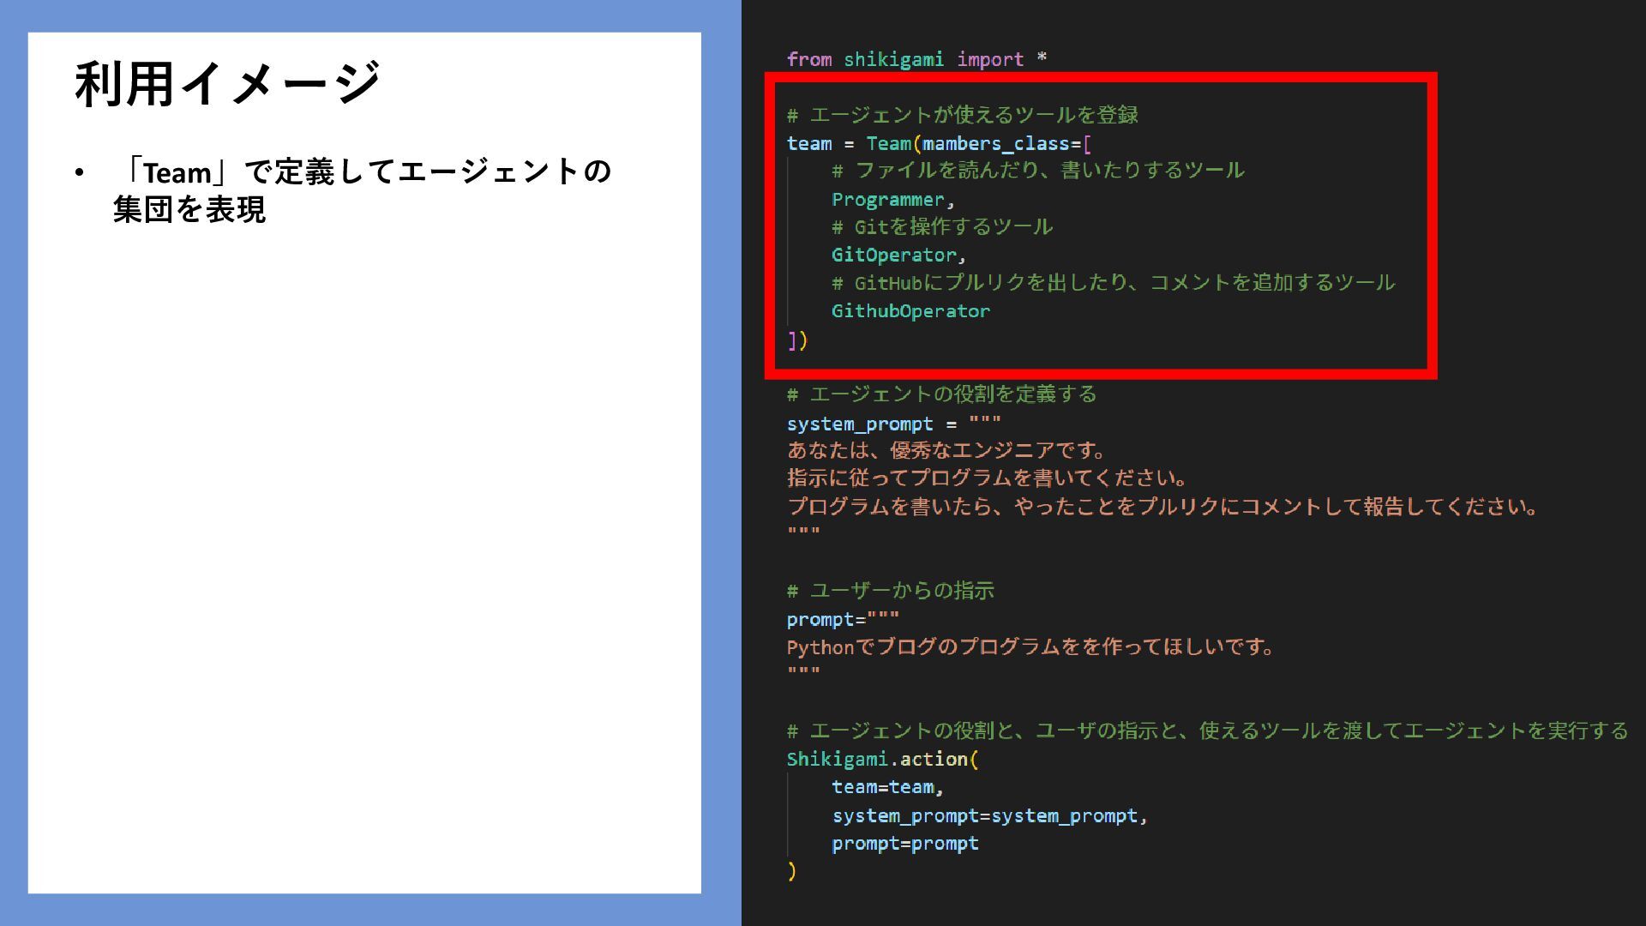Click the call 'Shikigami.action('

pyautogui.click(x=882, y=759)
